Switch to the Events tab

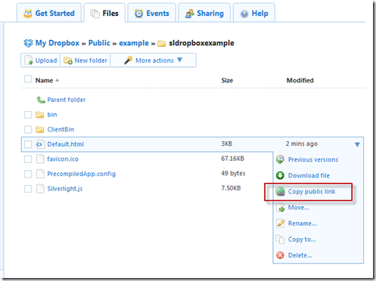click(151, 13)
